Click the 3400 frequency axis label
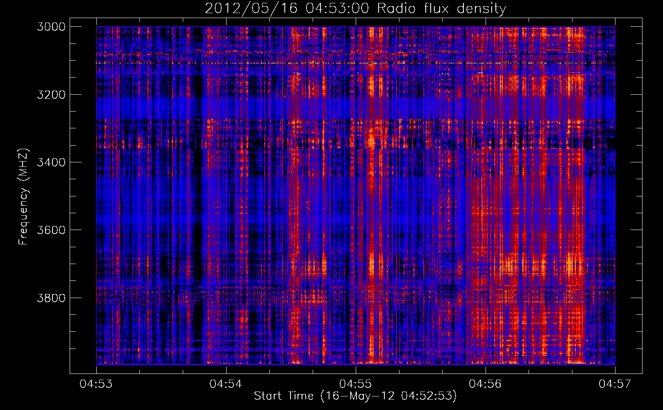 pos(51,162)
